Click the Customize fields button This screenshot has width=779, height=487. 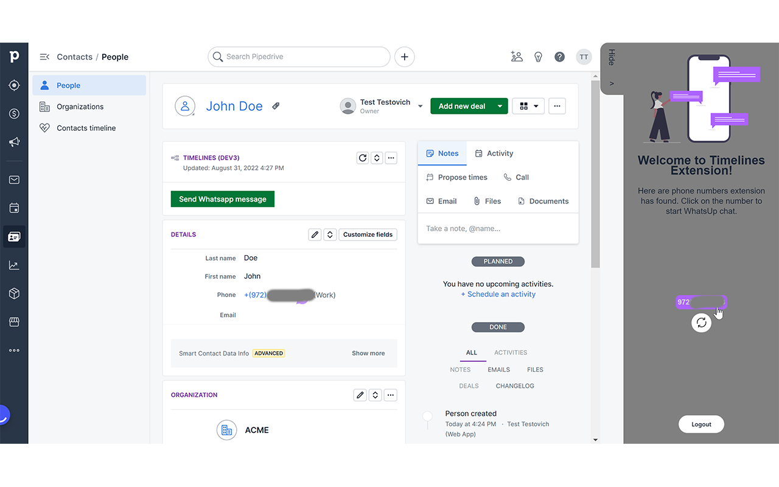(x=368, y=234)
